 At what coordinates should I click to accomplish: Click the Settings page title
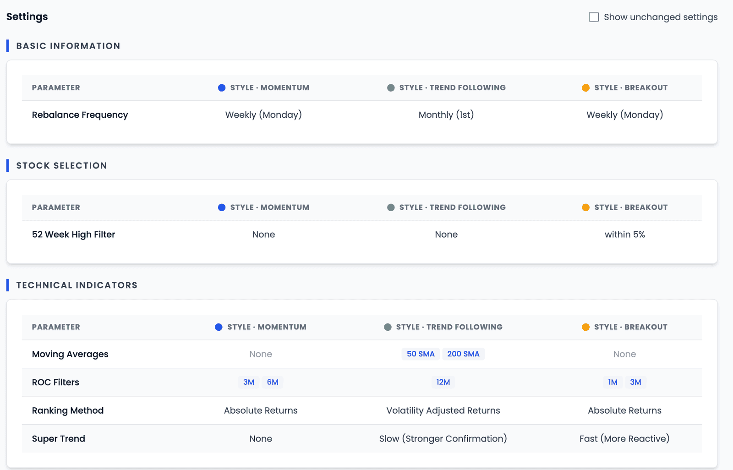pyautogui.click(x=27, y=16)
